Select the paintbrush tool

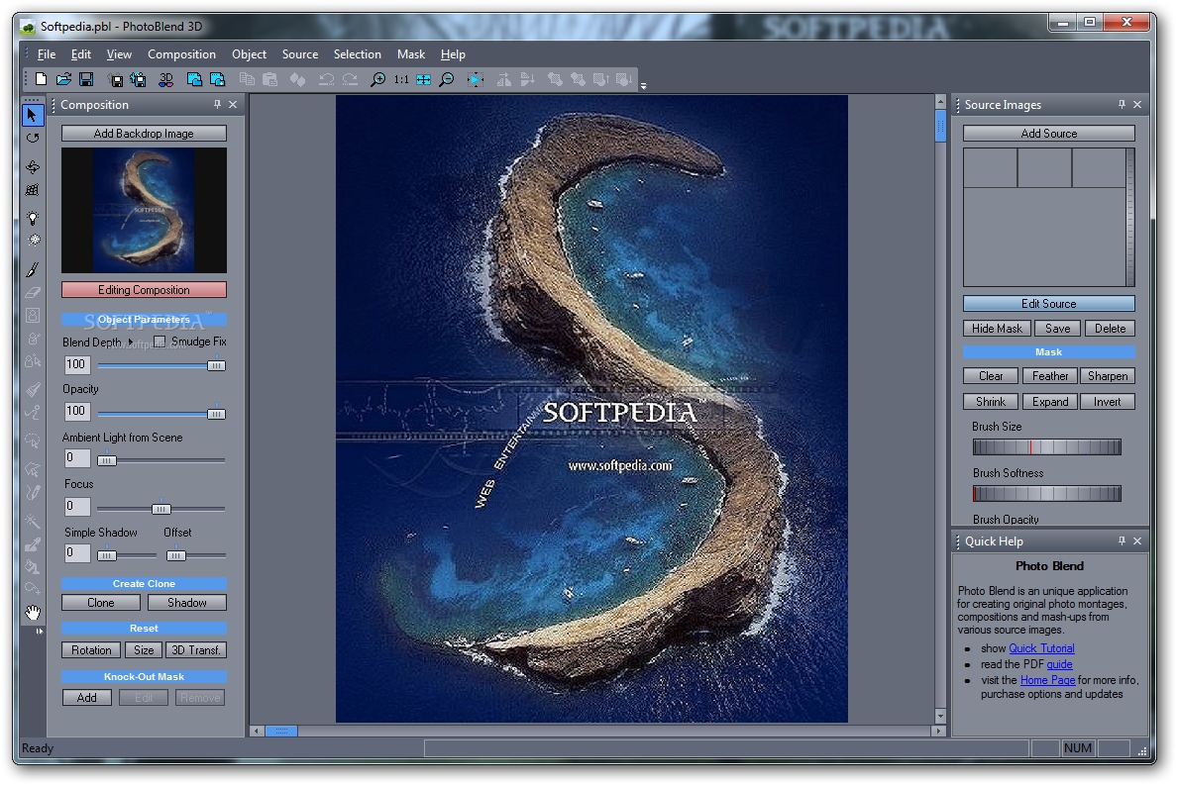click(33, 269)
